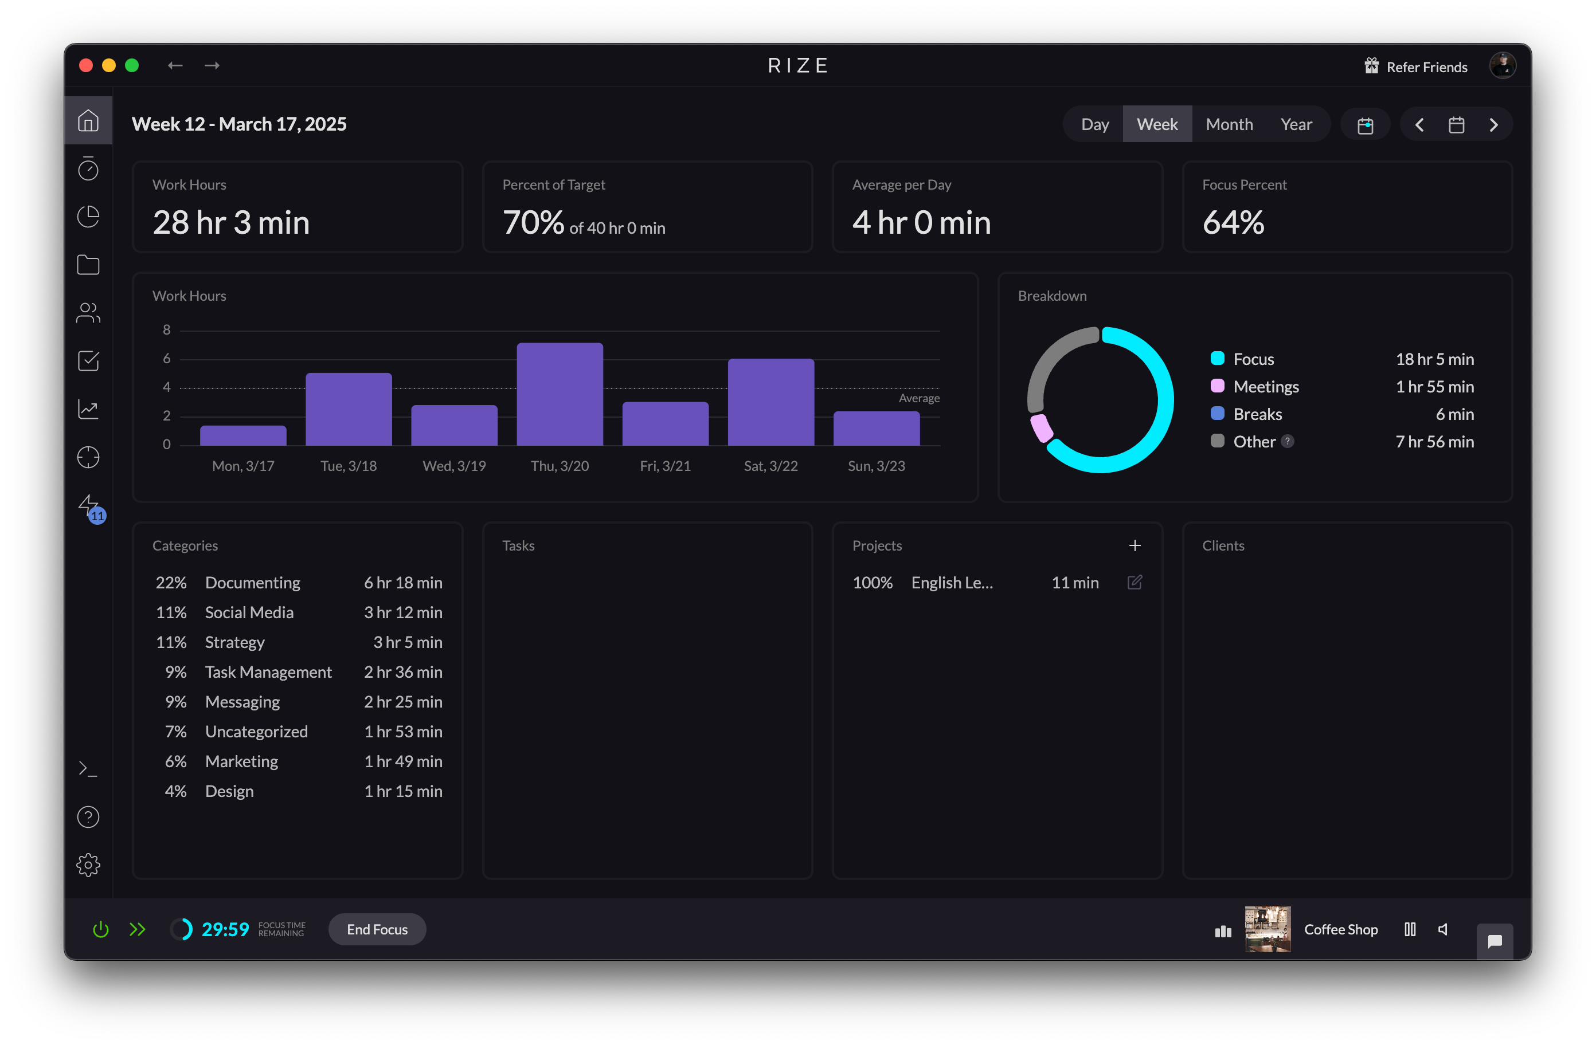Open the focus crosshair sidebar icon

pyautogui.click(x=88, y=457)
